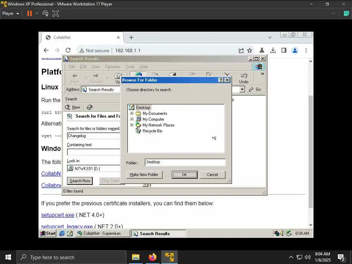This screenshot has height=264, width=352.
Task: Open the Help menu in Search Results
Action: (x=144, y=67)
